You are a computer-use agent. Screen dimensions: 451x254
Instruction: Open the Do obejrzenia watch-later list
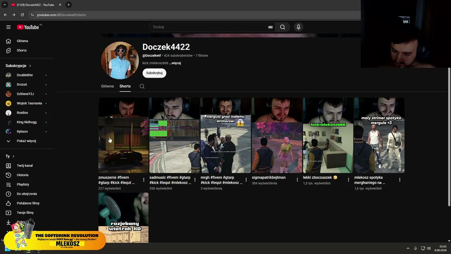(27, 194)
